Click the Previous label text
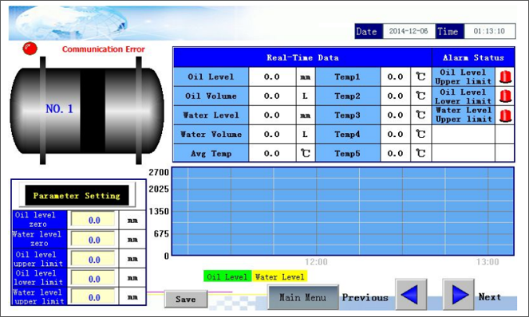Viewport: 529px width, 317px height. 365,297
